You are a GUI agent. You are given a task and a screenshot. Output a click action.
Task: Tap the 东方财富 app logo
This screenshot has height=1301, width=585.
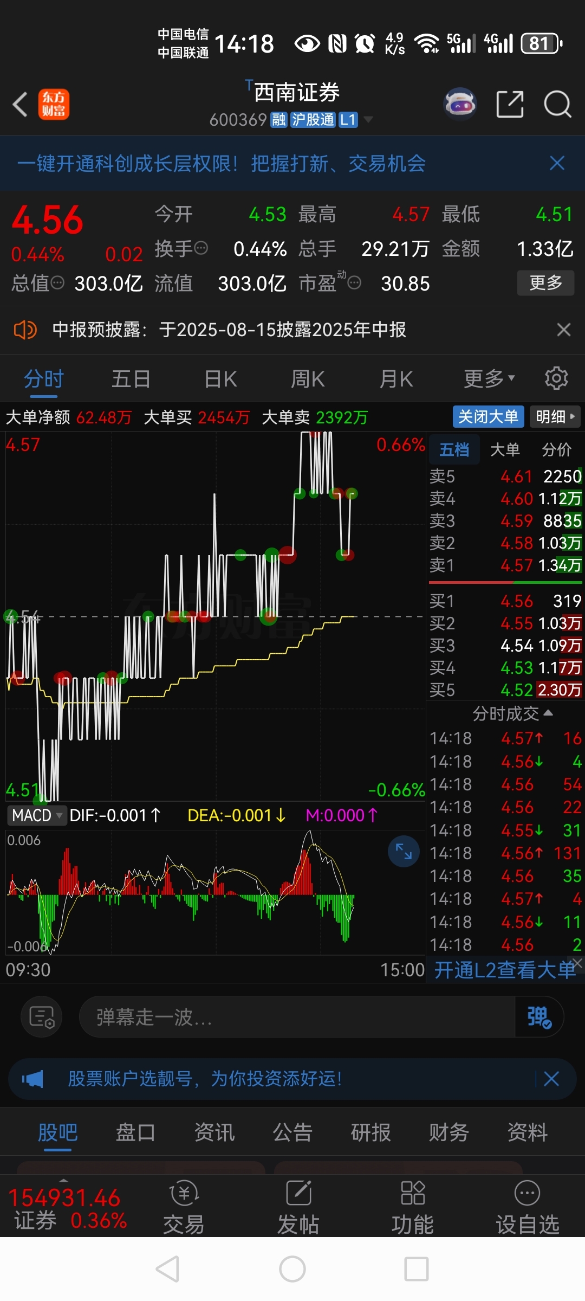point(54,104)
